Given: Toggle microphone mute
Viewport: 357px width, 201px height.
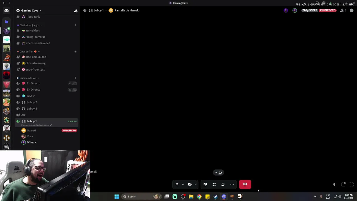Looking at the screenshot, I should pos(177,184).
